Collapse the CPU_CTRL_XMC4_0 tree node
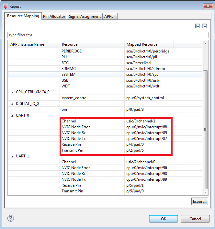Screen dimensions: 215x229 12,92
